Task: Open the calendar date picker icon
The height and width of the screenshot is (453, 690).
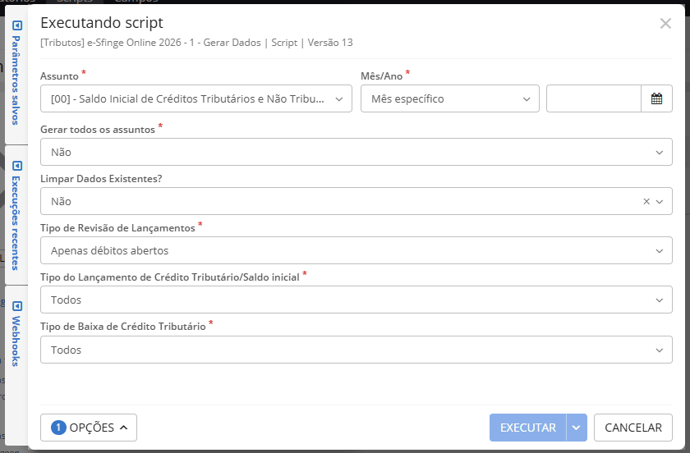Action: pos(656,98)
